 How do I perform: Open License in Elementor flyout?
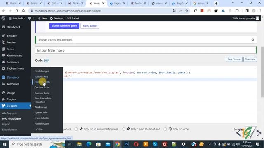tap(38, 129)
